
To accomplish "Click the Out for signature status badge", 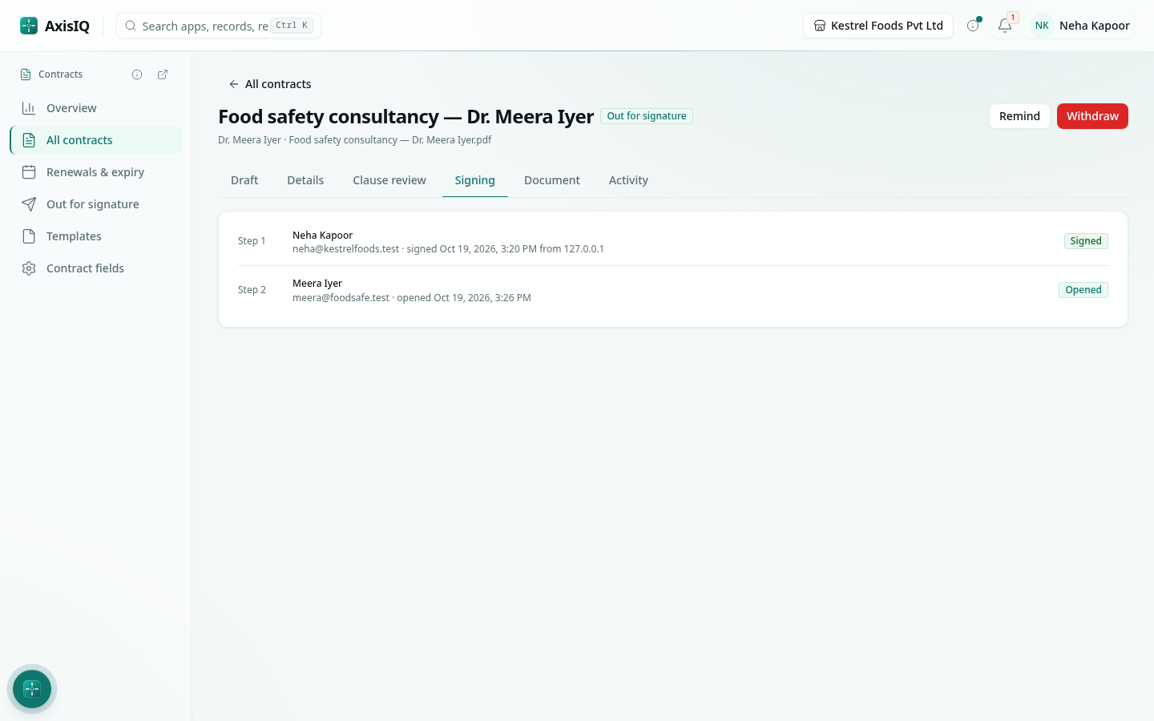I will pyautogui.click(x=647, y=116).
